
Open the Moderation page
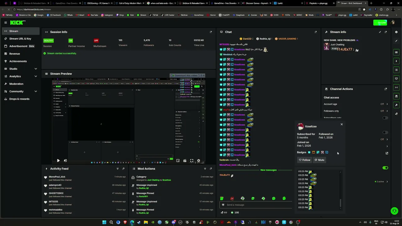(x=21, y=84)
